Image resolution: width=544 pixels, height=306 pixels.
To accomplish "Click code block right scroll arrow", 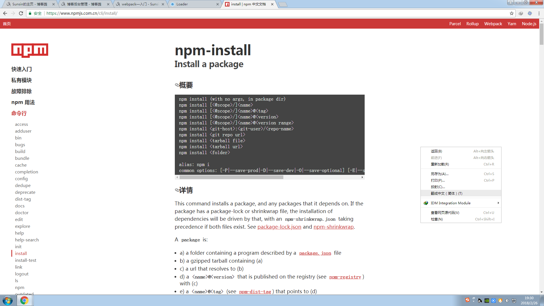I will pos(362,177).
